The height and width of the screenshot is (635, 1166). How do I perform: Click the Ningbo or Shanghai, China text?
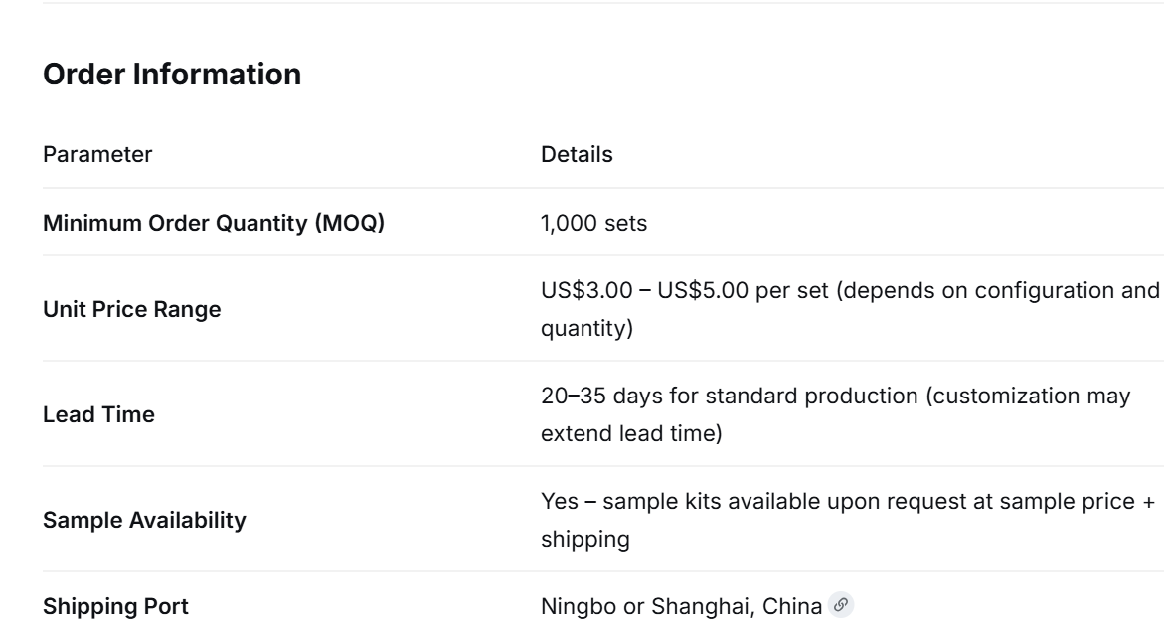coord(681,606)
